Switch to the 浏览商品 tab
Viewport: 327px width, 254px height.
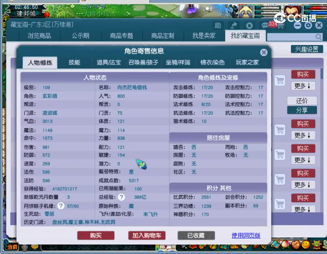point(39,36)
